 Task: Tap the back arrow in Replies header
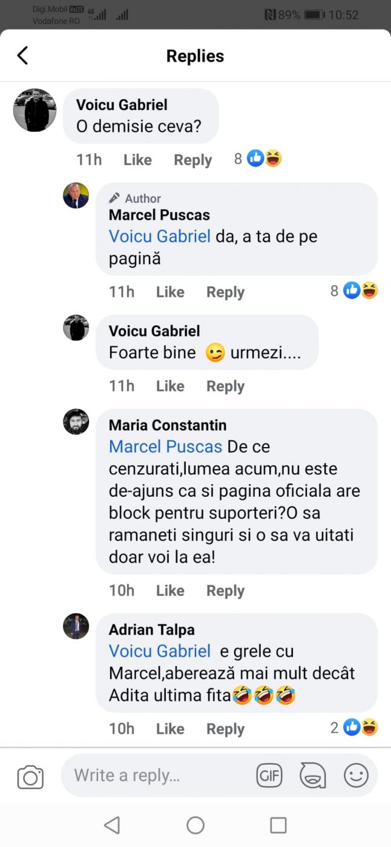[x=23, y=56]
